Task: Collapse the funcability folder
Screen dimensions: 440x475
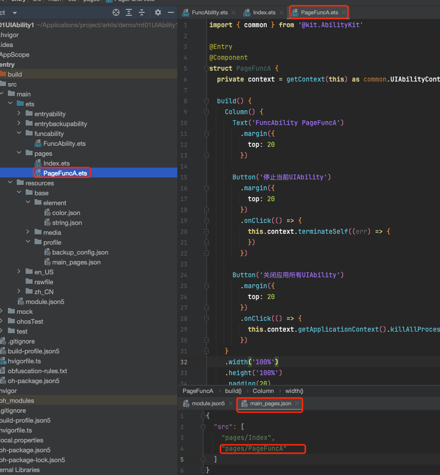Action: [x=19, y=133]
